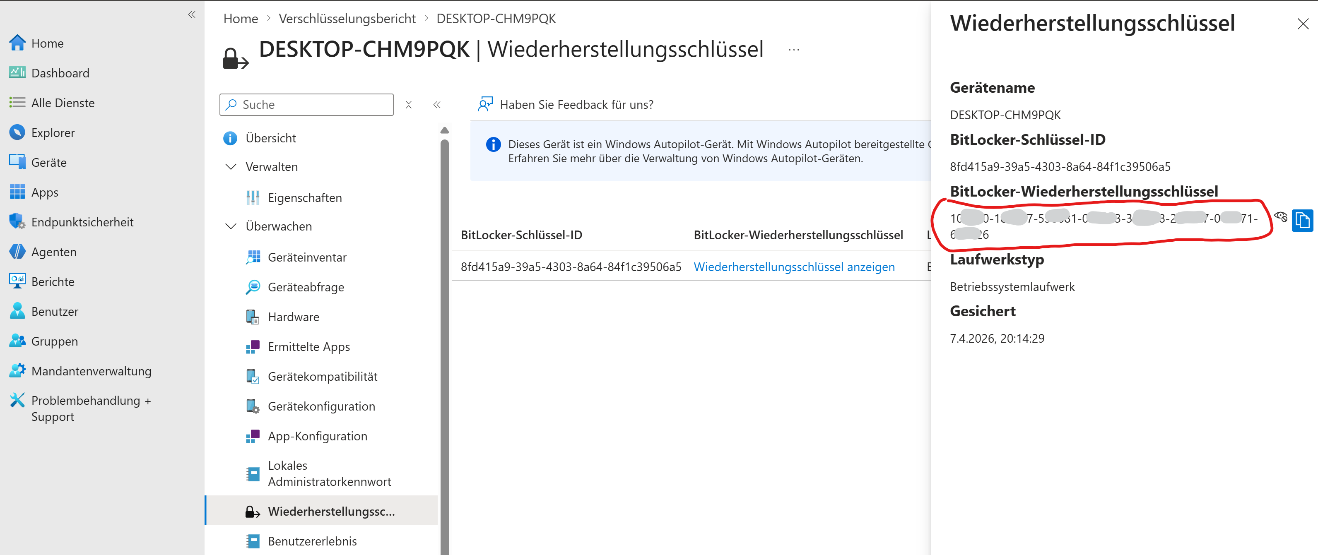Collapse the Überwachen section
This screenshot has height=555, width=1318.
[x=231, y=226]
